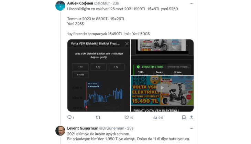Select the 1 Ay chart range

tap(116, 67)
